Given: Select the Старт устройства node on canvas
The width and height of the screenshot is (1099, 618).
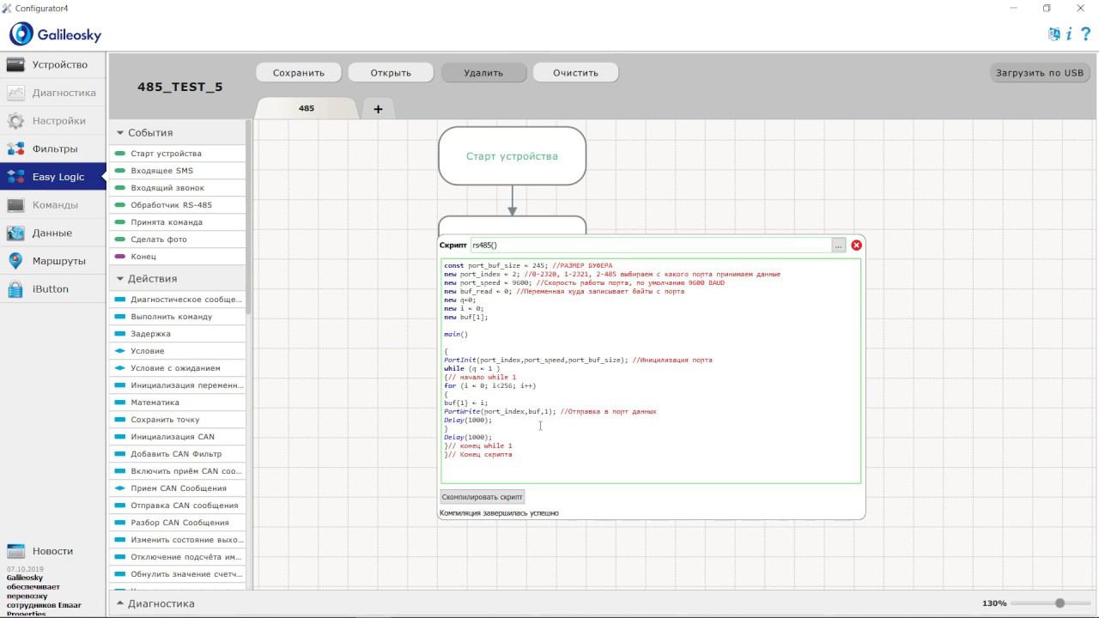Looking at the screenshot, I should point(513,156).
